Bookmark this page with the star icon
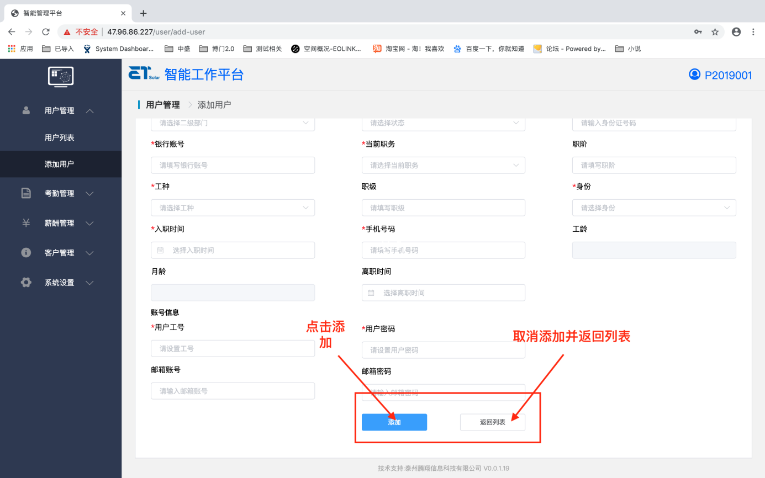The width and height of the screenshot is (765, 478). [x=715, y=32]
